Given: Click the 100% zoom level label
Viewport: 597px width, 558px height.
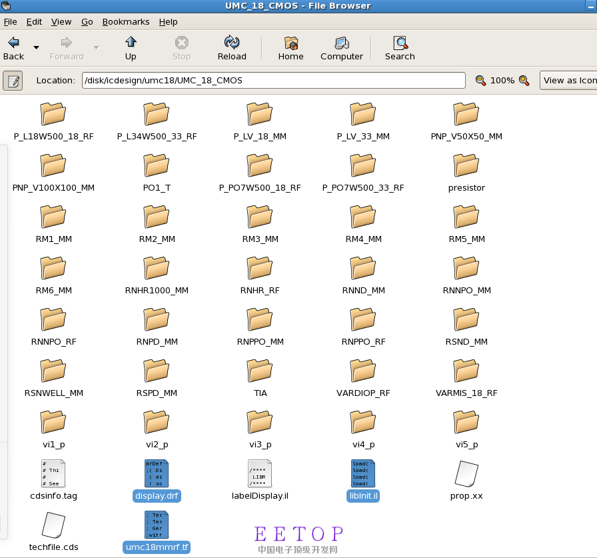Looking at the screenshot, I should [502, 81].
